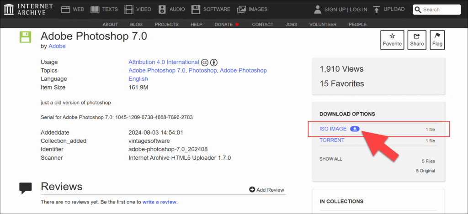Click the 5 Files count
468x214 pixels.
coord(428,161)
